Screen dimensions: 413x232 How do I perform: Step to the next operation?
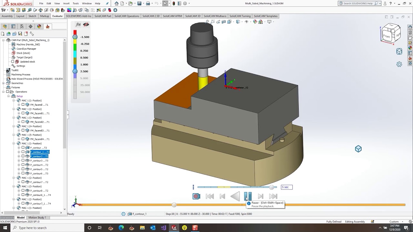pyautogui.click(x=261, y=196)
